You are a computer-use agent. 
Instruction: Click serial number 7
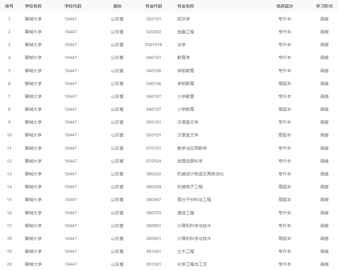pos(9,96)
